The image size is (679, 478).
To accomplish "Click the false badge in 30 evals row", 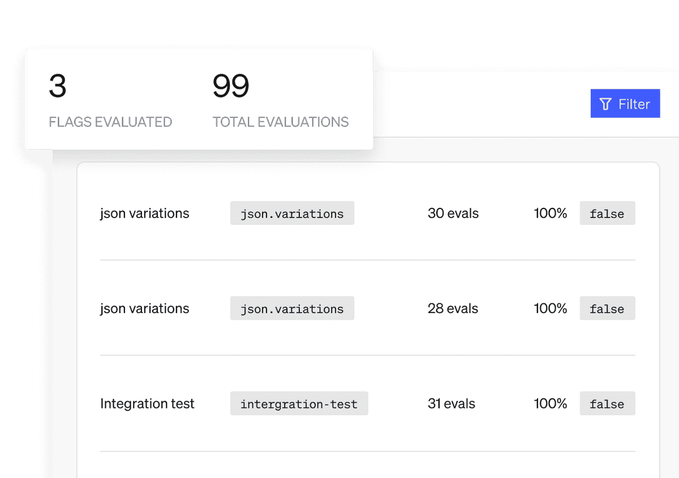I will 607,214.
